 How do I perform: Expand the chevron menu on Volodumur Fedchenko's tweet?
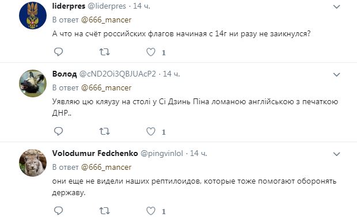[x=336, y=154]
